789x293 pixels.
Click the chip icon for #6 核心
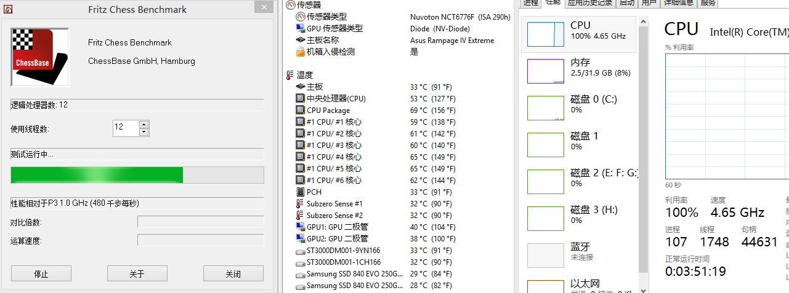[301, 180]
